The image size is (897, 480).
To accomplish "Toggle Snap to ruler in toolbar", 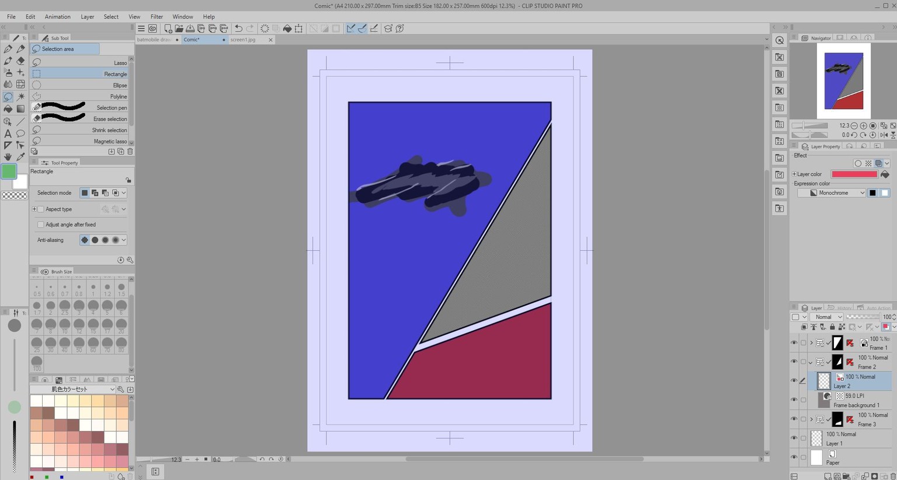I will [350, 28].
